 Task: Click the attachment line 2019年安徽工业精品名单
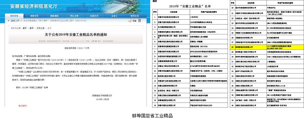[32, 87]
